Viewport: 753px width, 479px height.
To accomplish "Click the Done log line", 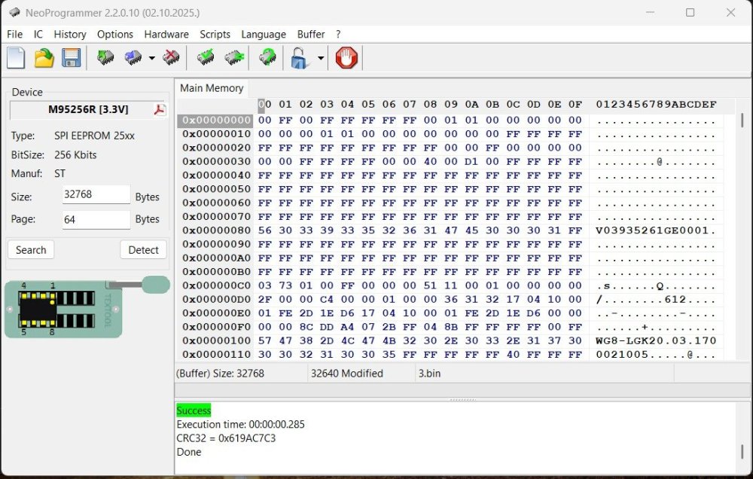I will [189, 452].
